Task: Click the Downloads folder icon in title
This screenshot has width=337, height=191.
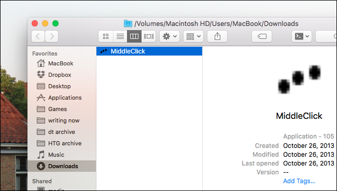Action: point(128,23)
